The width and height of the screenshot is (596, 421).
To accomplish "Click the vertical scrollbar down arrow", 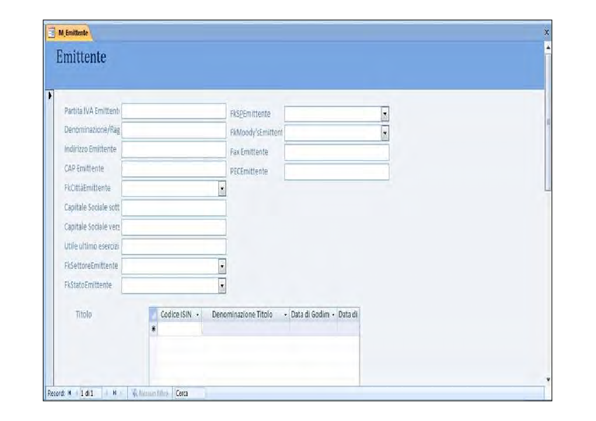I will point(548,379).
